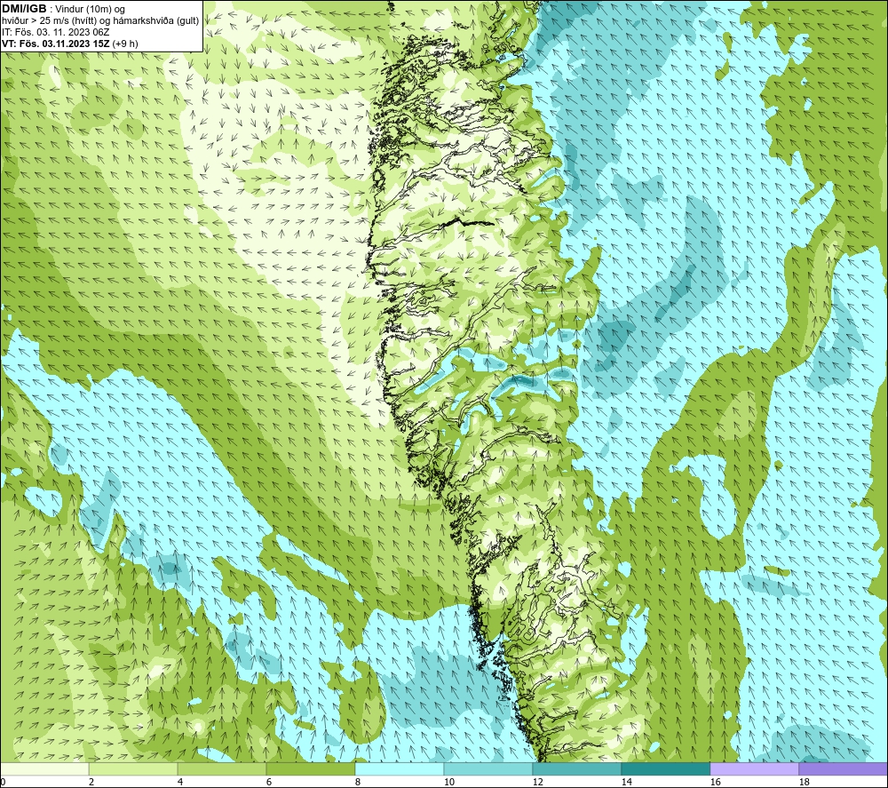The width and height of the screenshot is (888, 788).
Task: Click the DMI/IGB title text
Action: click(24, 9)
